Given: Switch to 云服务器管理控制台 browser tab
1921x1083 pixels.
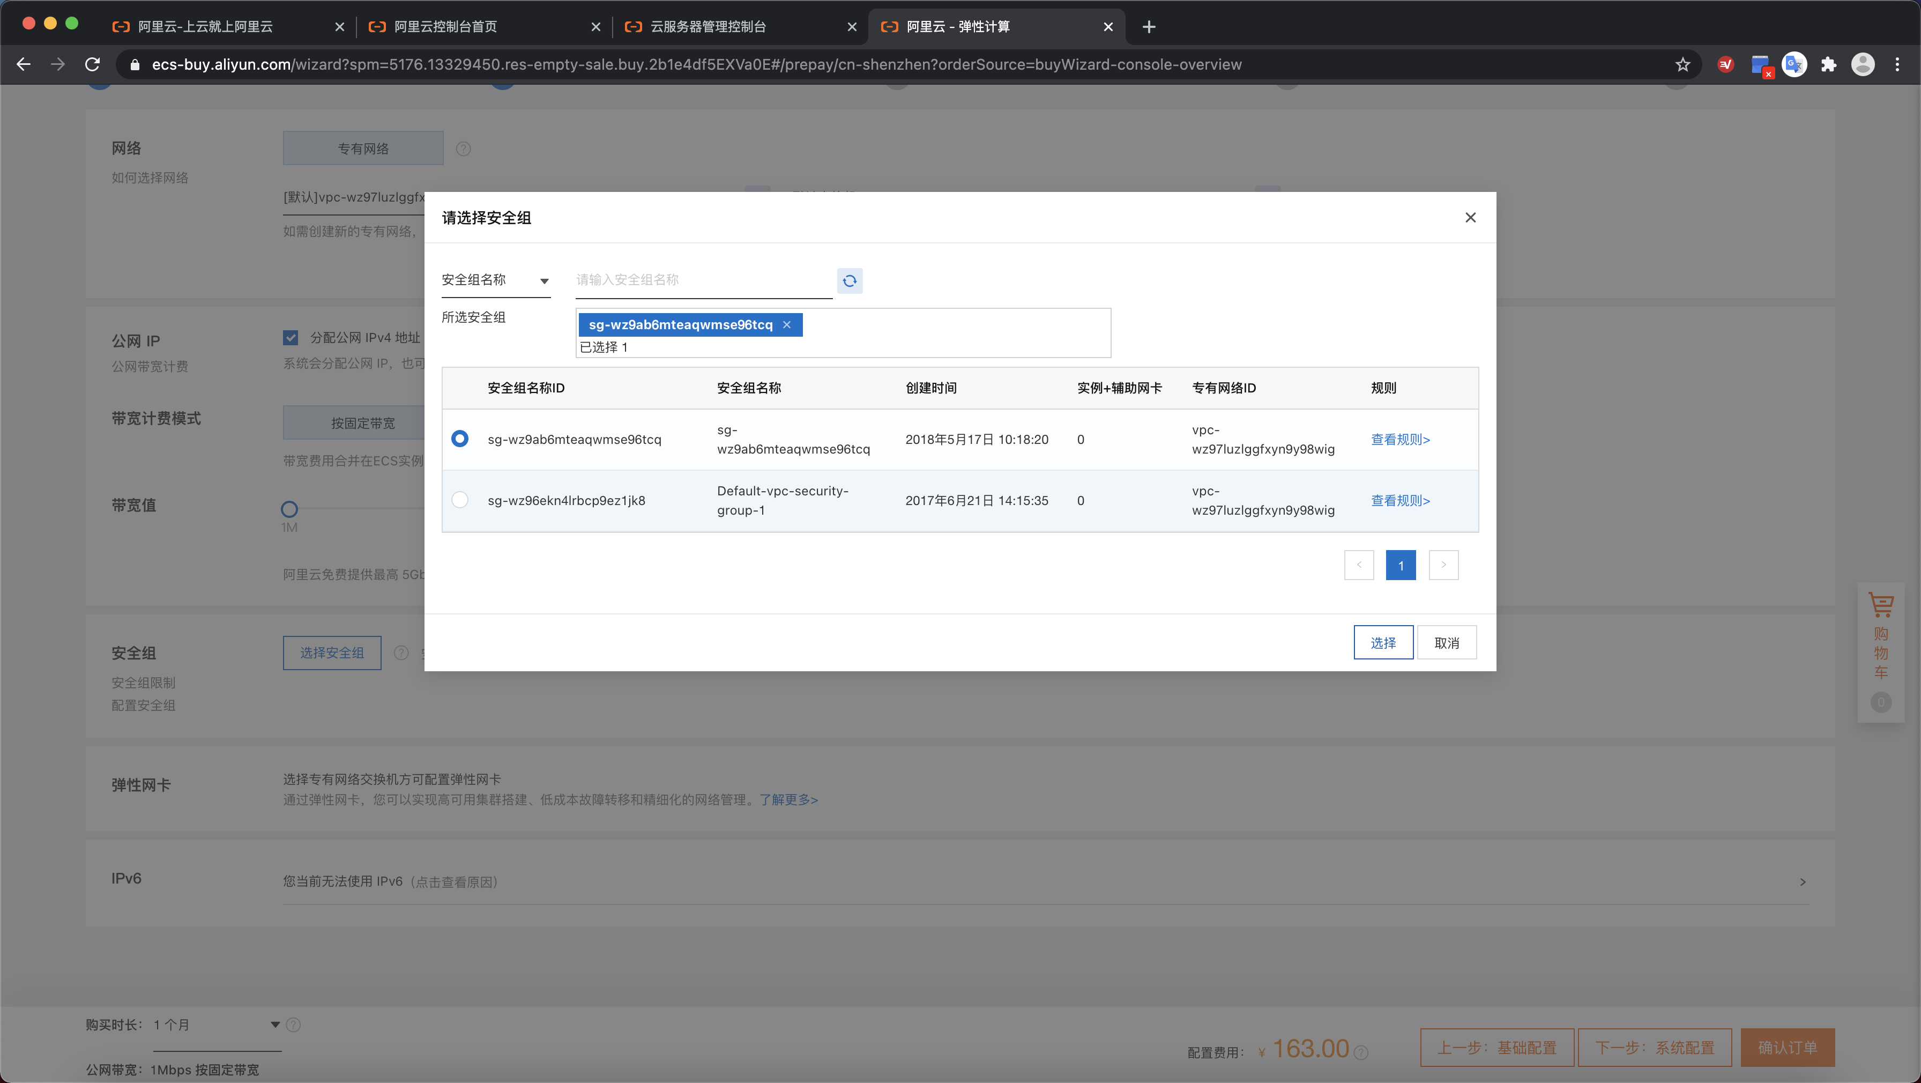Looking at the screenshot, I should [708, 27].
